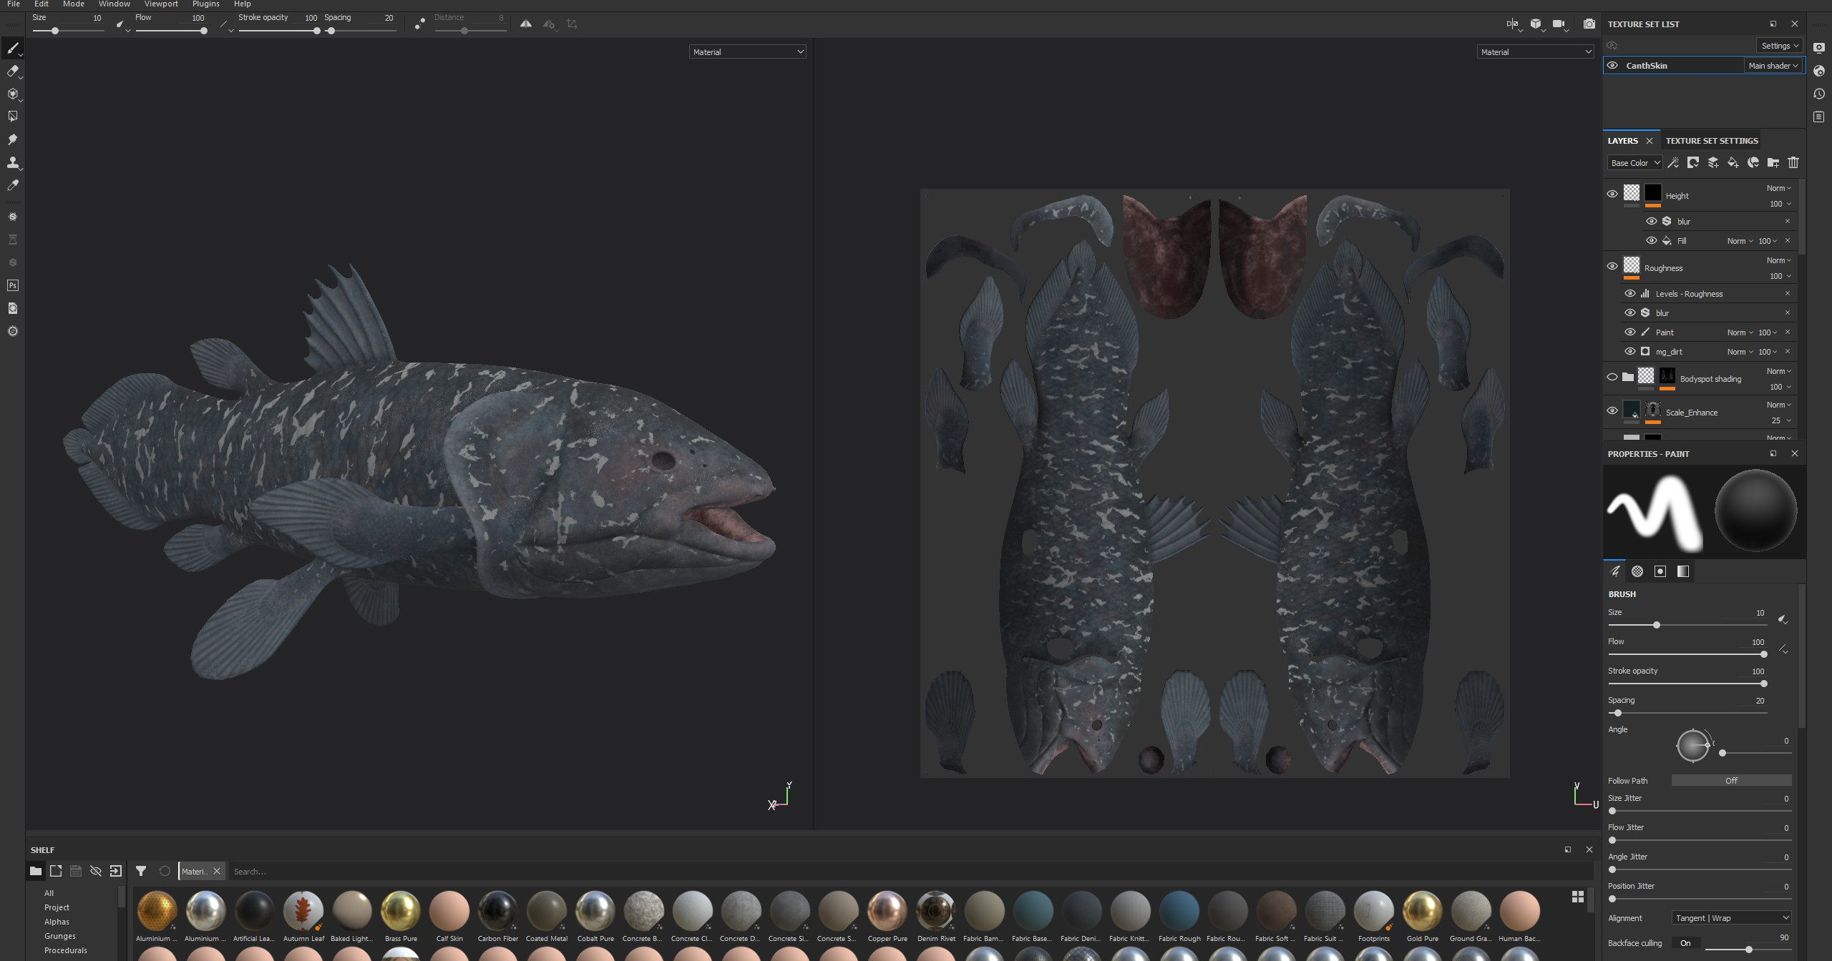The image size is (1832, 961).
Task: Toggle CanthSkin texture set visibility
Action: (x=1612, y=66)
